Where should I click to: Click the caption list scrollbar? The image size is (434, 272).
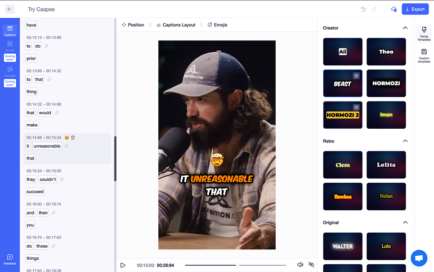point(115,159)
